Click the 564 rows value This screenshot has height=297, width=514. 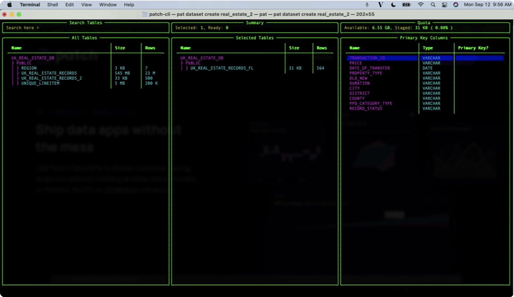point(320,68)
